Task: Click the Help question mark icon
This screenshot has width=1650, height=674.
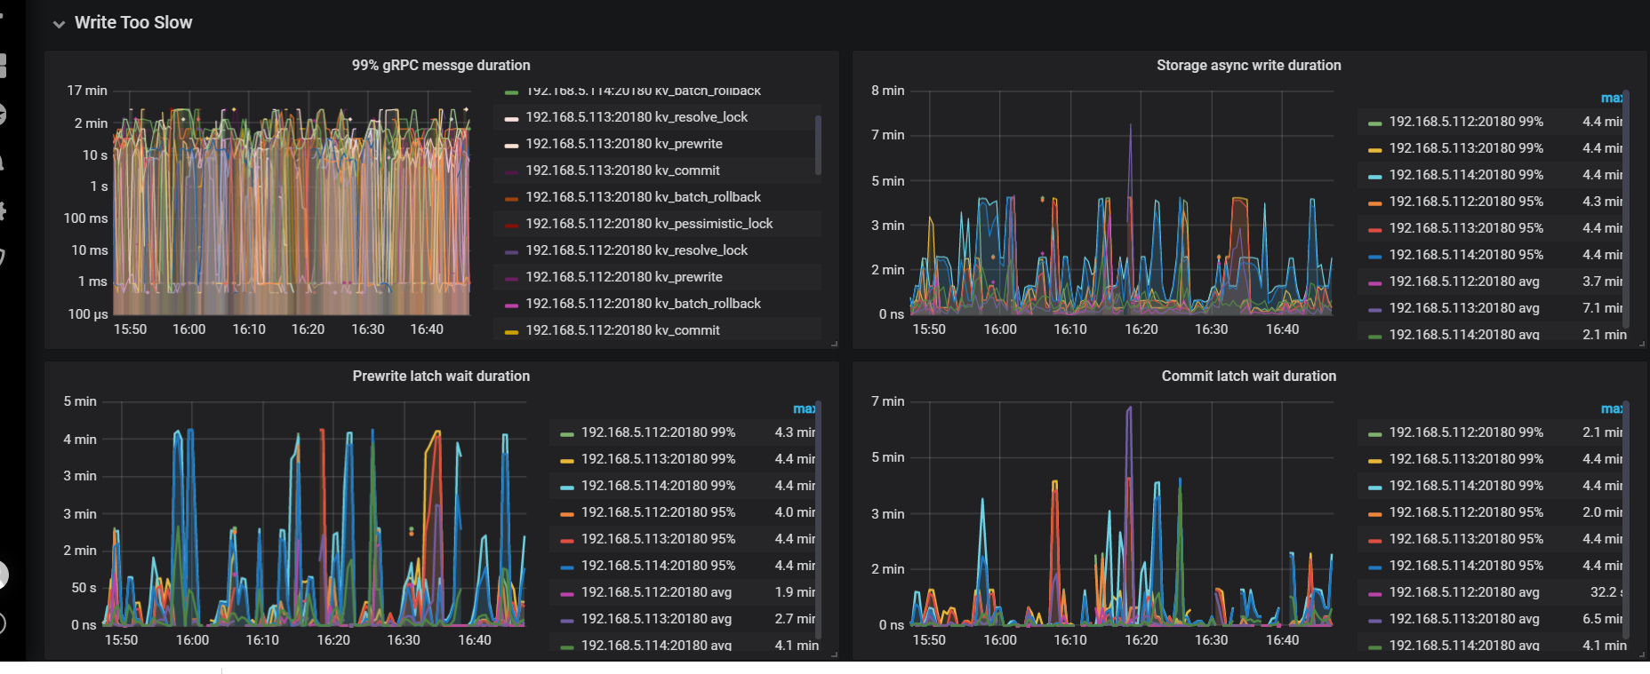Action: [x=3, y=623]
